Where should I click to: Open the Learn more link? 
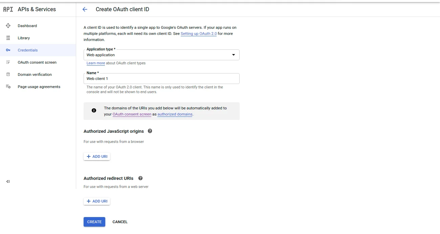(x=96, y=63)
